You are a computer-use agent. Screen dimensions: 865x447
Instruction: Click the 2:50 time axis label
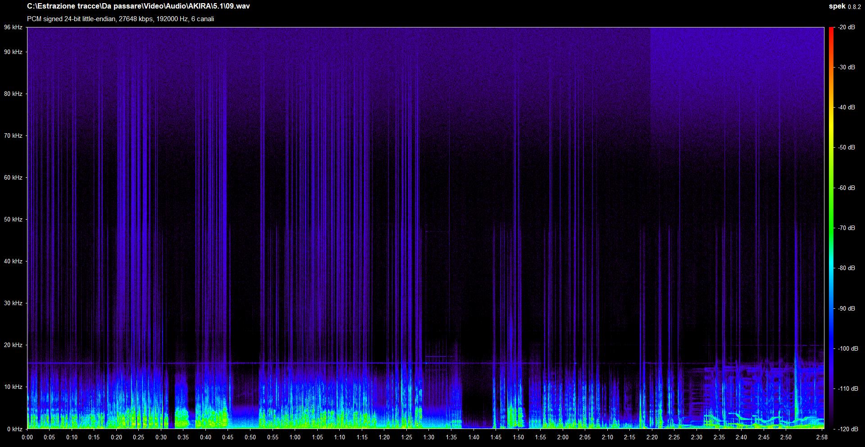[787, 438]
